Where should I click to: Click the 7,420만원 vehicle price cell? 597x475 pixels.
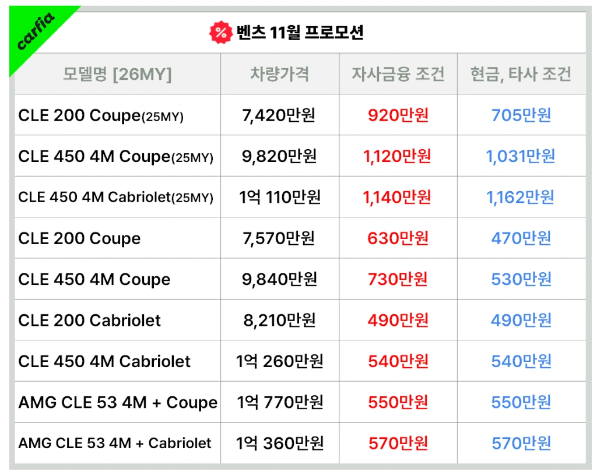(x=279, y=115)
